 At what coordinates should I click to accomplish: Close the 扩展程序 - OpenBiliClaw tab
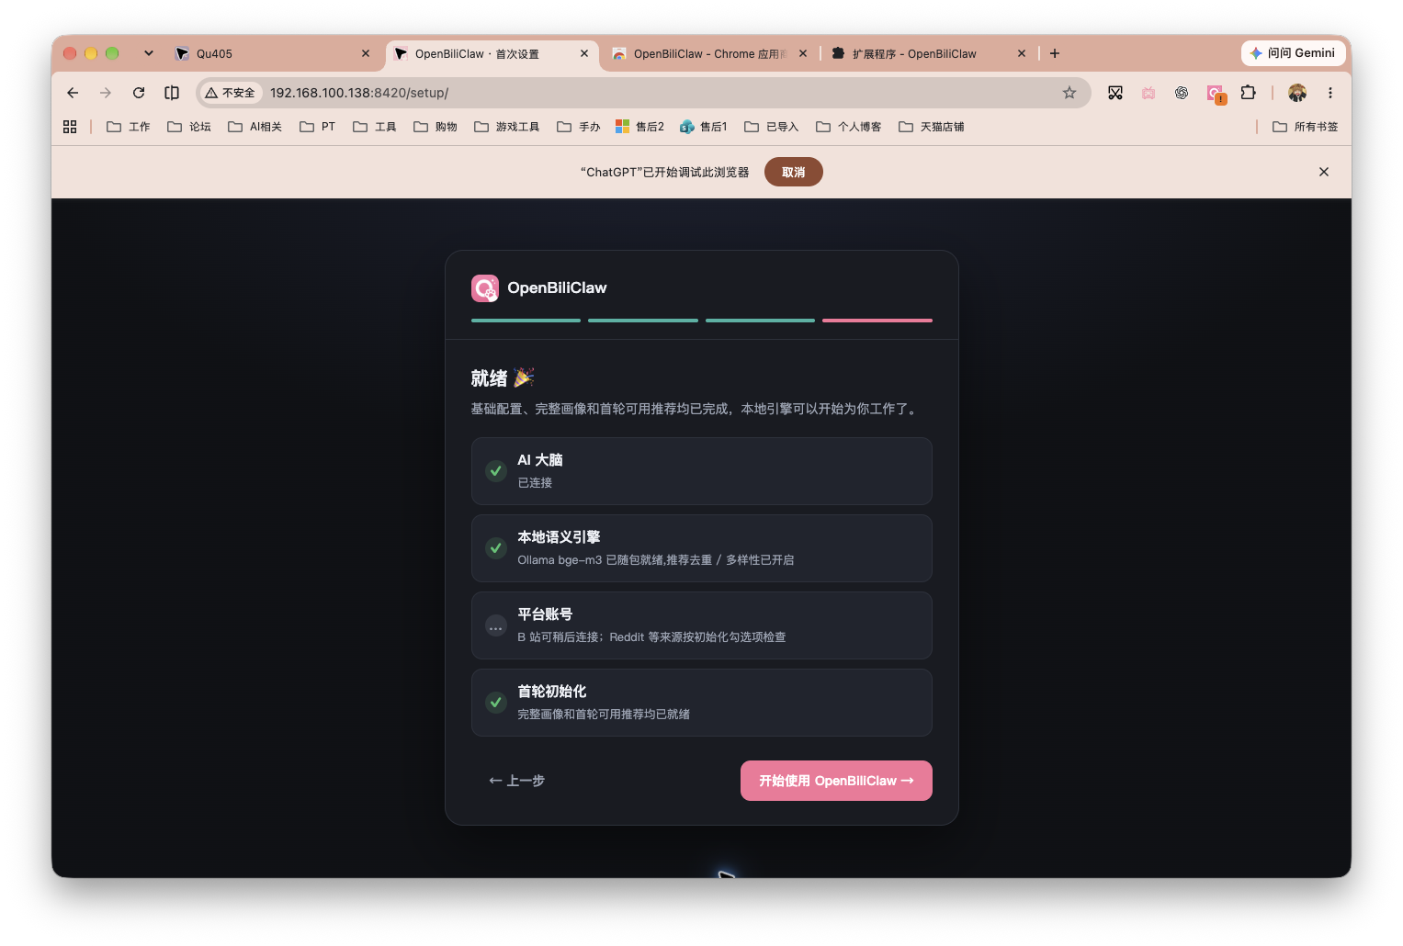tap(1022, 53)
